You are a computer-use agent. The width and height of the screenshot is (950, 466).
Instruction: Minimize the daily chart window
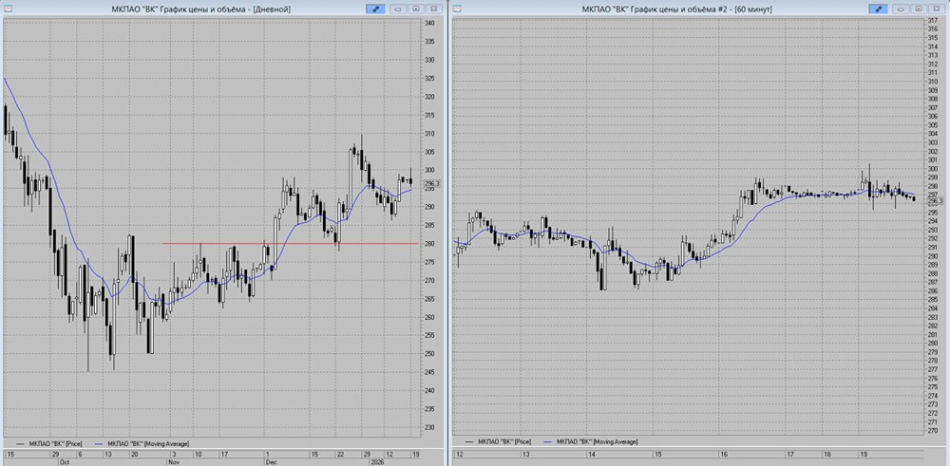click(x=398, y=9)
